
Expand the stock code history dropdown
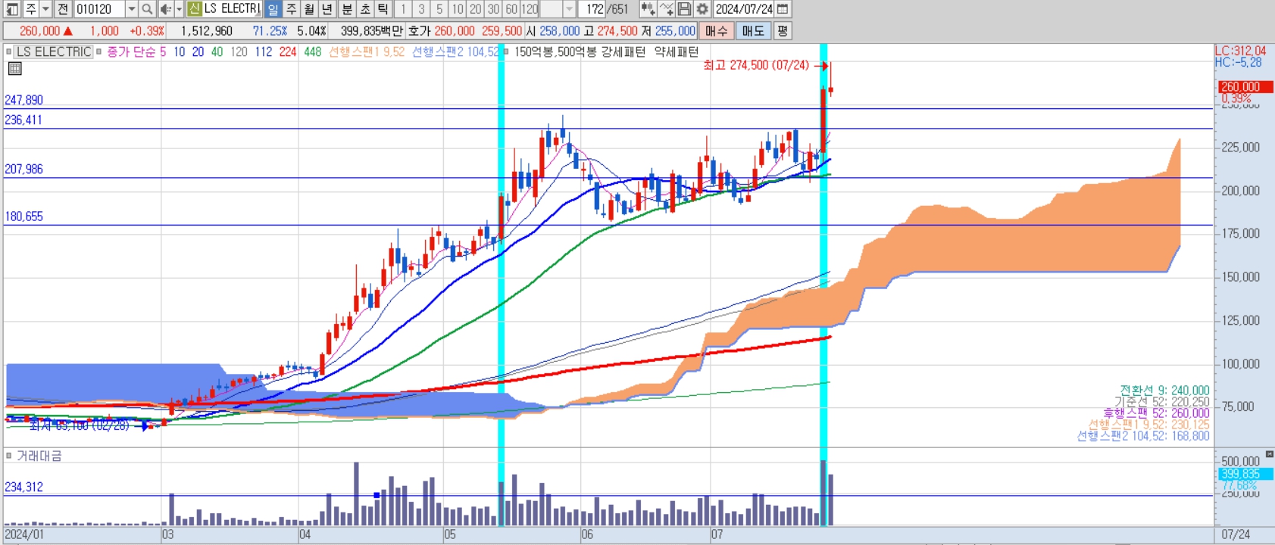(132, 9)
